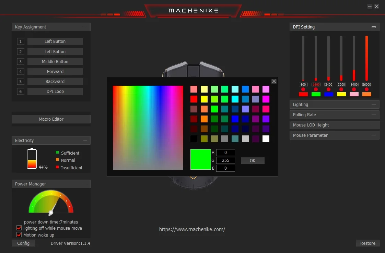Expand the Mouse LOD Height section

click(334, 125)
